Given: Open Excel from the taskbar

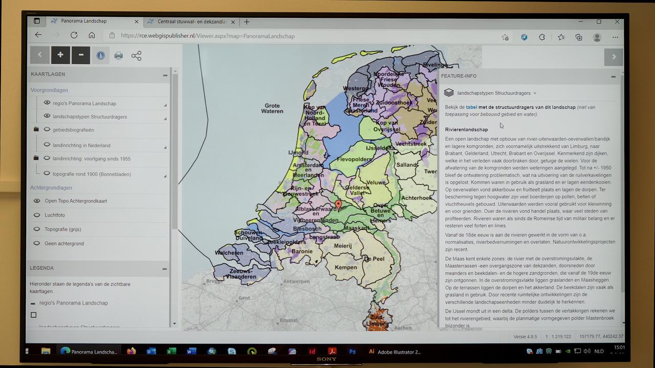Looking at the screenshot, I should point(171,351).
